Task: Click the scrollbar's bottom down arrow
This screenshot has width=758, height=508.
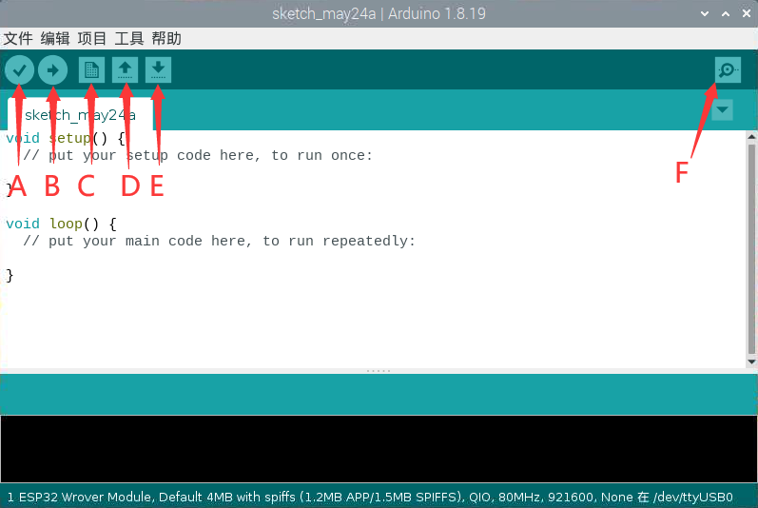Action: click(751, 362)
